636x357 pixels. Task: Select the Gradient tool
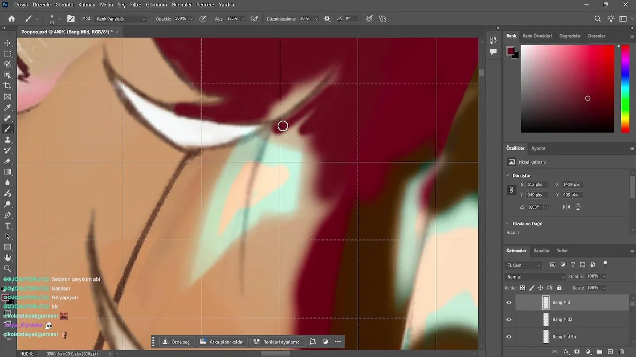coord(7,172)
